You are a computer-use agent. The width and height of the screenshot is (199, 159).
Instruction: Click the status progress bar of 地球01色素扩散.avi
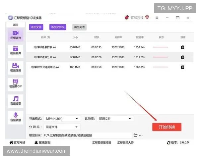tap(161, 47)
